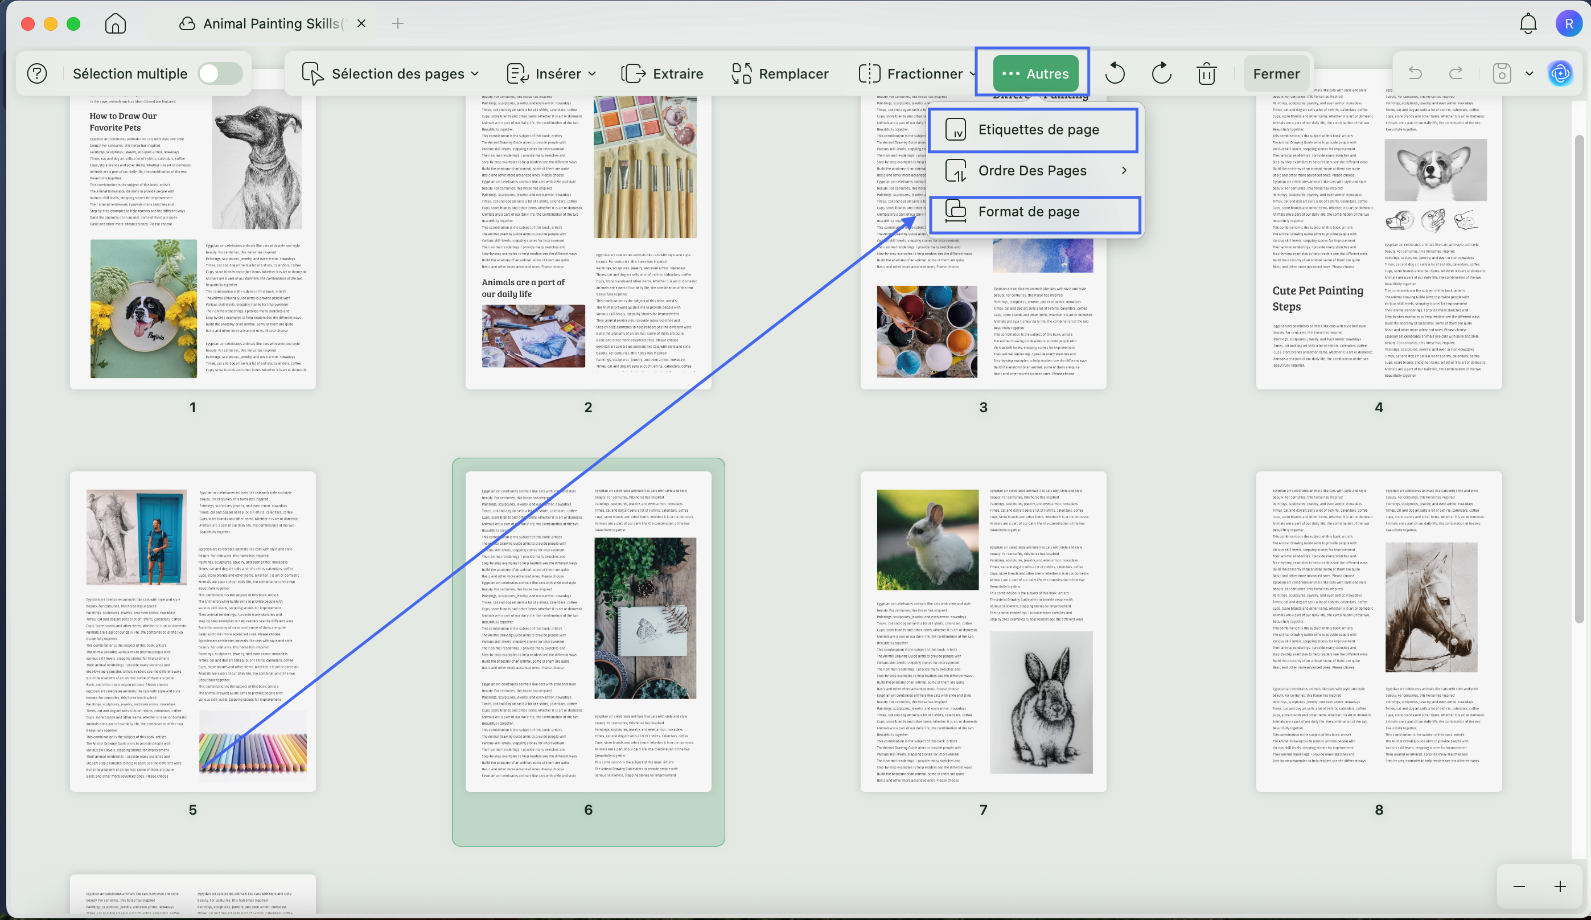
Task: Click the Etiquettes de page icon
Action: (x=955, y=129)
